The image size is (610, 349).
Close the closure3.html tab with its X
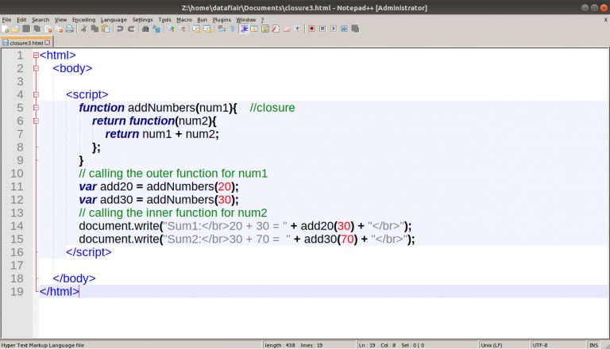click(48, 43)
